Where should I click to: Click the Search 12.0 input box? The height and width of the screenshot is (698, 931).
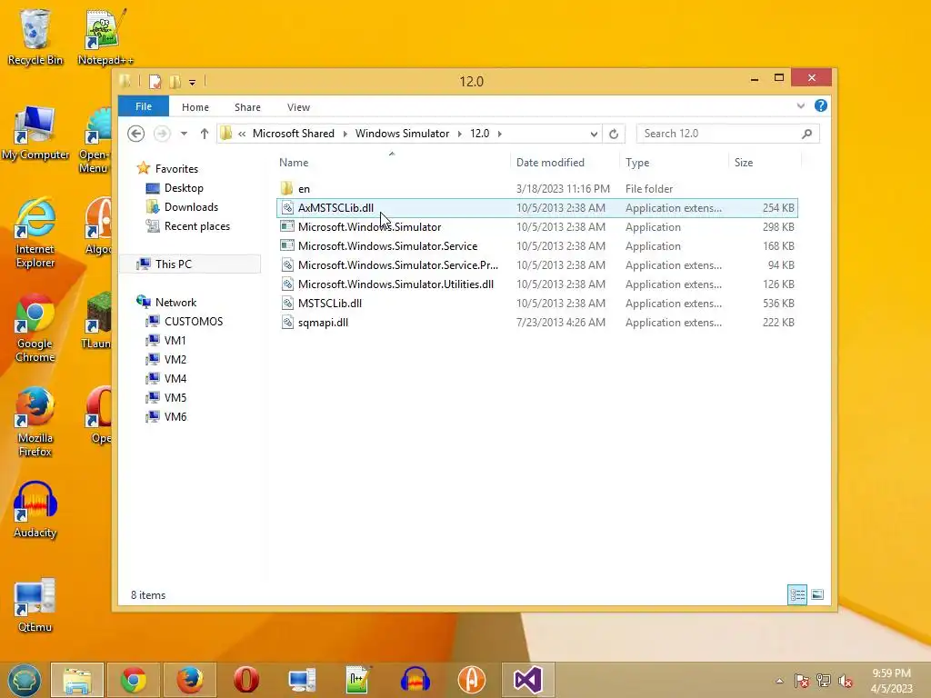(x=718, y=134)
